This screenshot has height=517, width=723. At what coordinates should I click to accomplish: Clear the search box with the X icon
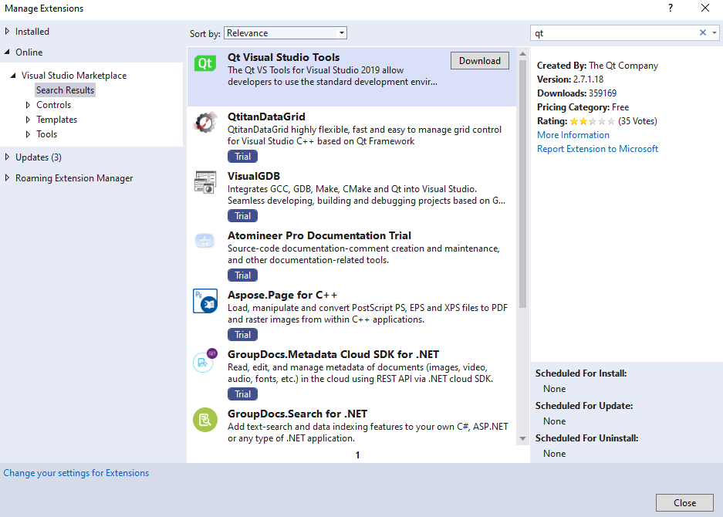click(703, 32)
